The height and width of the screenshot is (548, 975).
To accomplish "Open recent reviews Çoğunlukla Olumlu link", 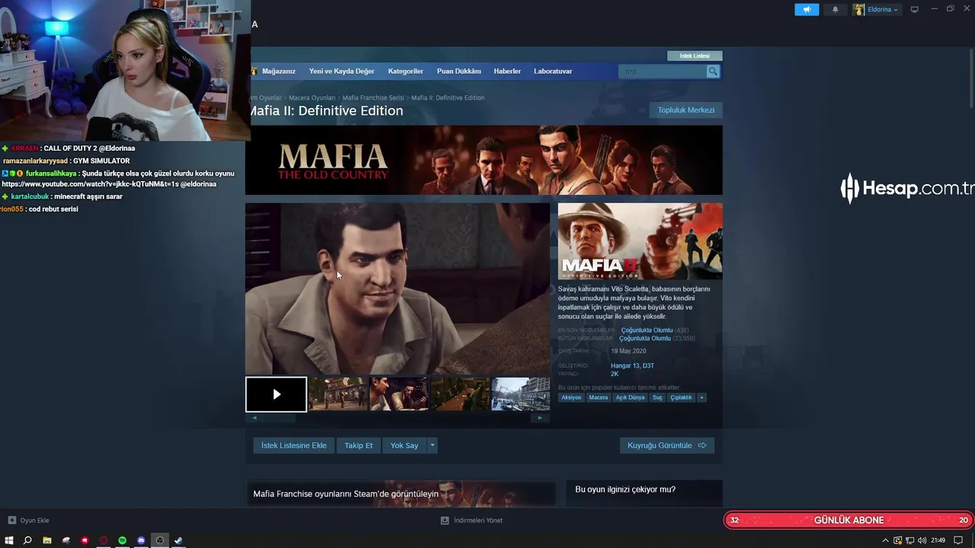I will point(647,330).
